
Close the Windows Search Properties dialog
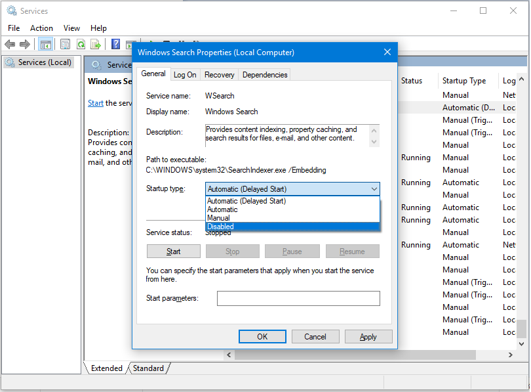pos(387,52)
